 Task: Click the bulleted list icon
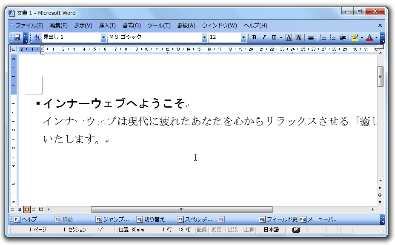point(333,37)
